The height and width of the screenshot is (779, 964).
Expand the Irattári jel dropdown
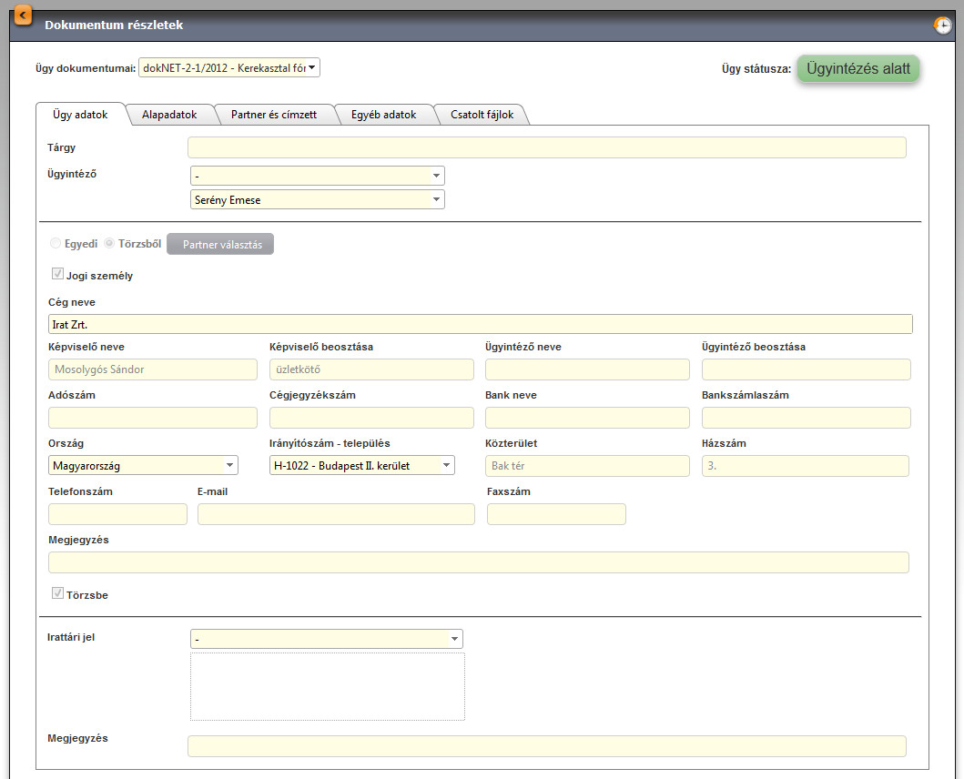tap(327, 639)
